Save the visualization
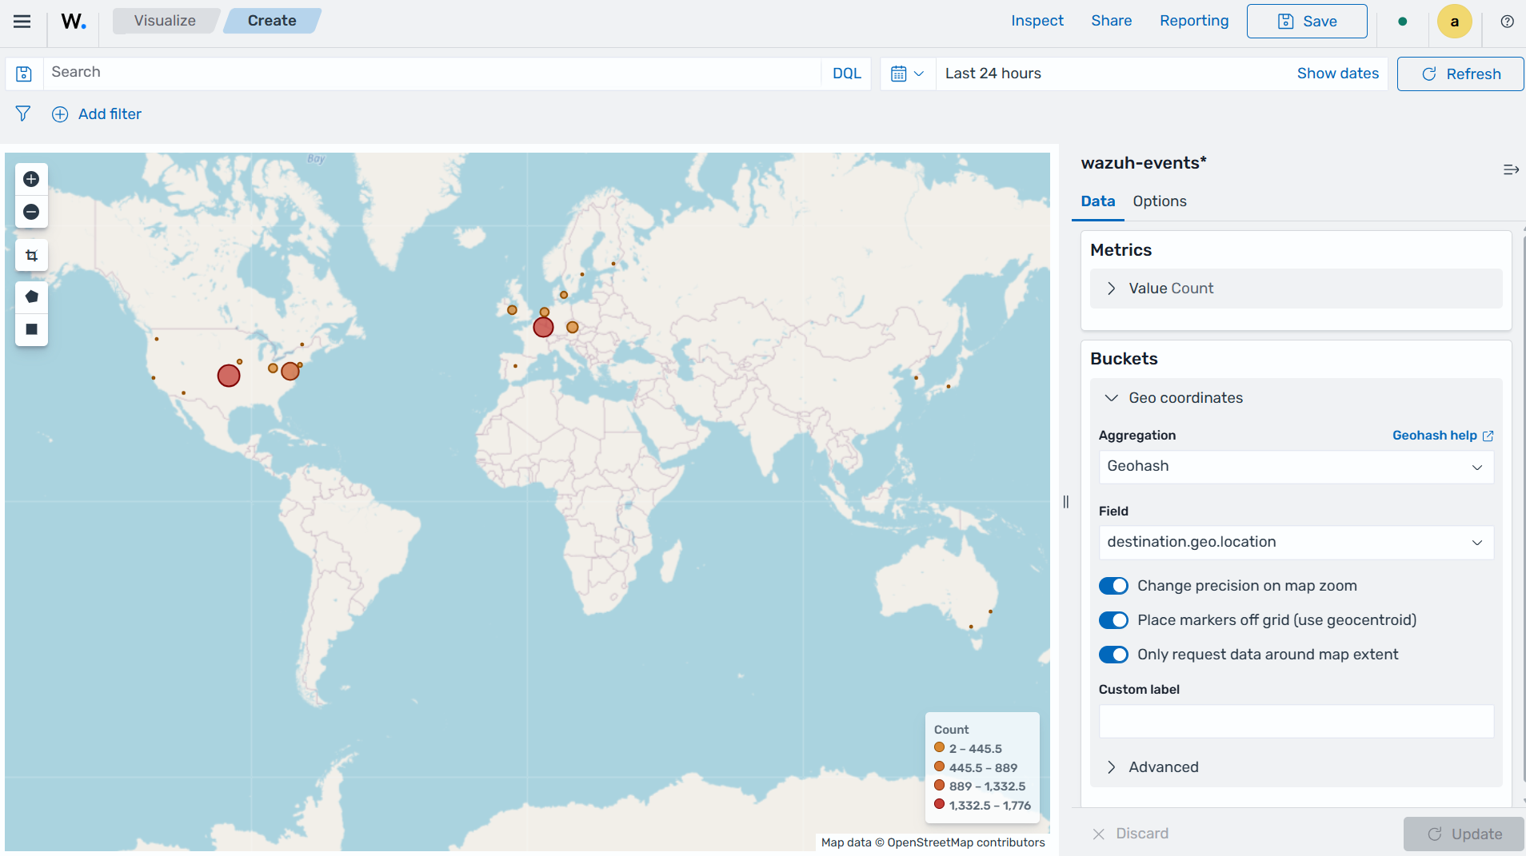 [x=1307, y=22]
